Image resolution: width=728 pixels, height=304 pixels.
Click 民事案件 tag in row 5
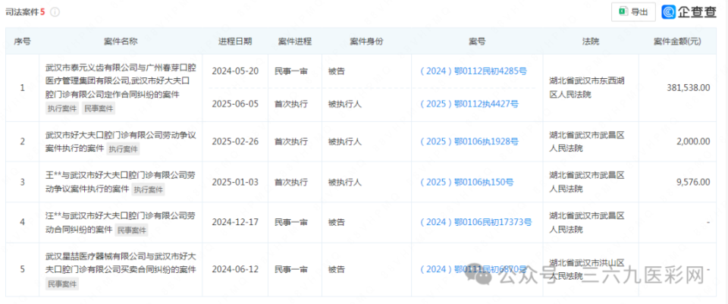61,284
